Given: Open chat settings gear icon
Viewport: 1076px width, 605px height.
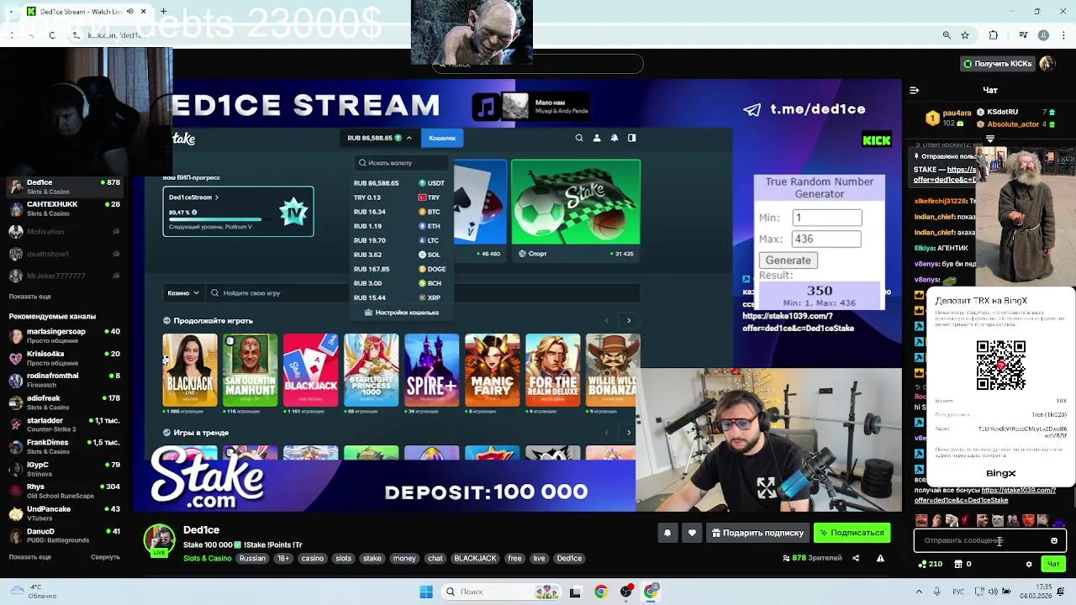Looking at the screenshot, I should pos(1029,564).
